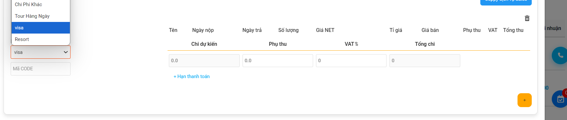Edit the Phụ thu expense field
567x120 pixels.
coord(278,61)
